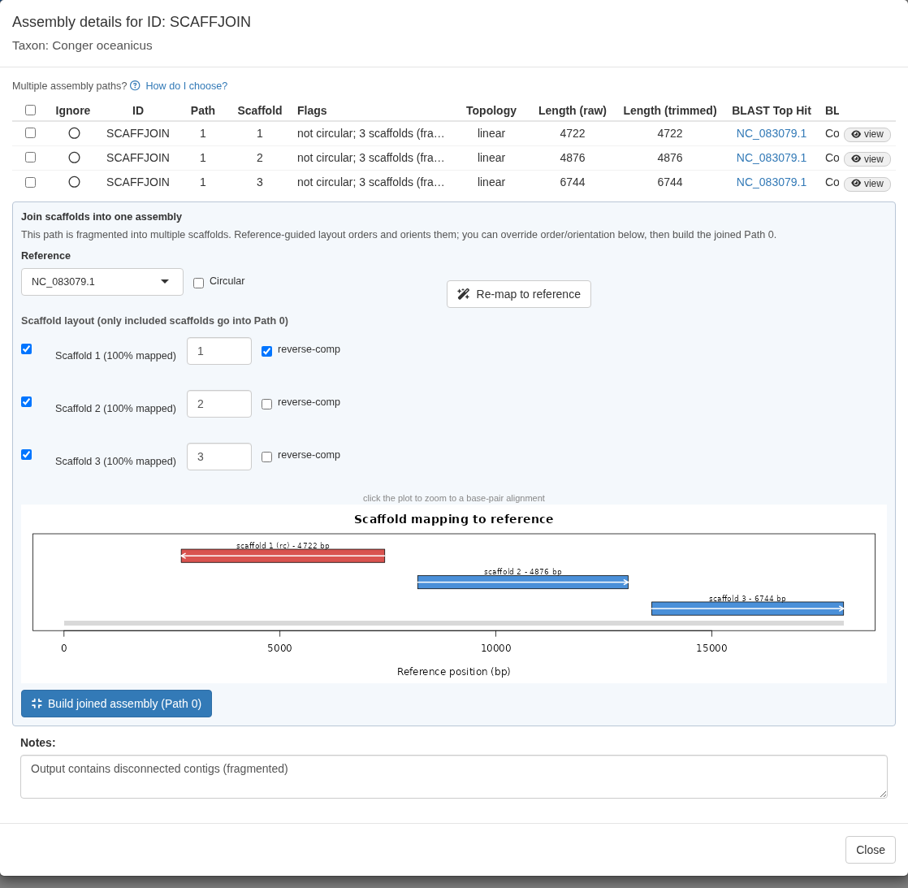Click the BLAST Top Hit column header
The image size is (908, 888).
772,110
